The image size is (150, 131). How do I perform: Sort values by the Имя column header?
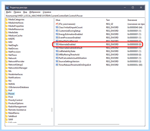click(58, 20)
